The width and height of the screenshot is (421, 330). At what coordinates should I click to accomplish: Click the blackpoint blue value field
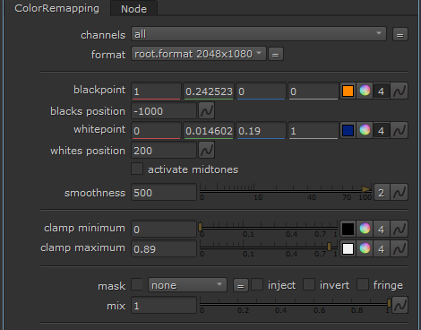point(261,91)
